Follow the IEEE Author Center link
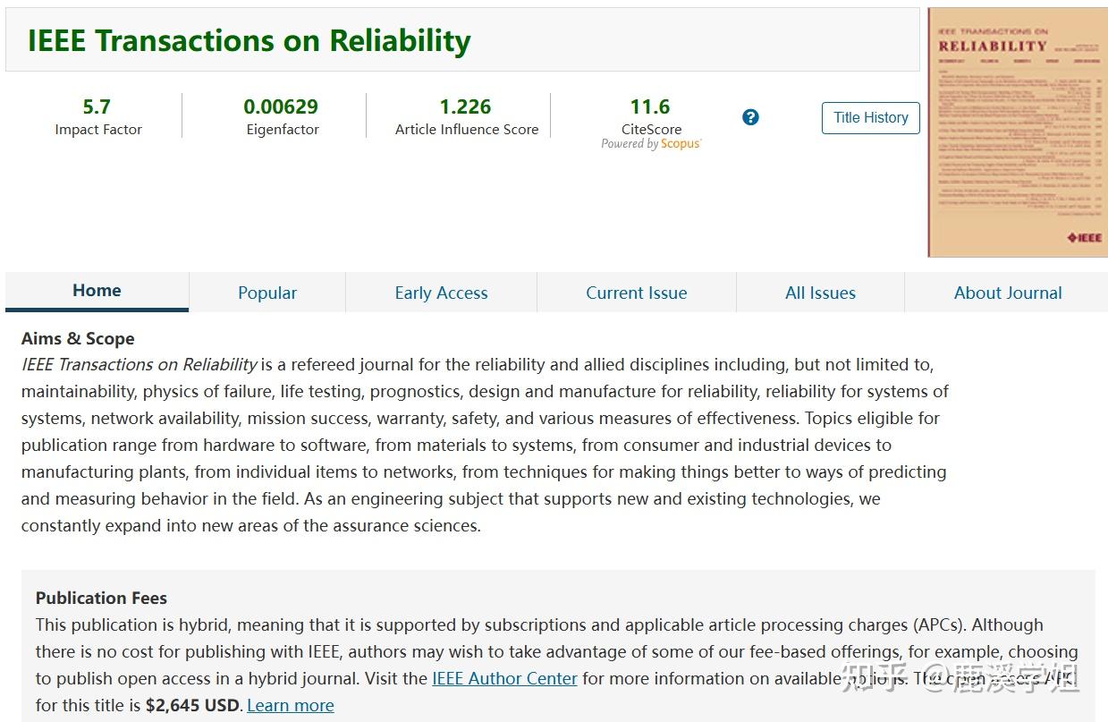 pos(505,678)
